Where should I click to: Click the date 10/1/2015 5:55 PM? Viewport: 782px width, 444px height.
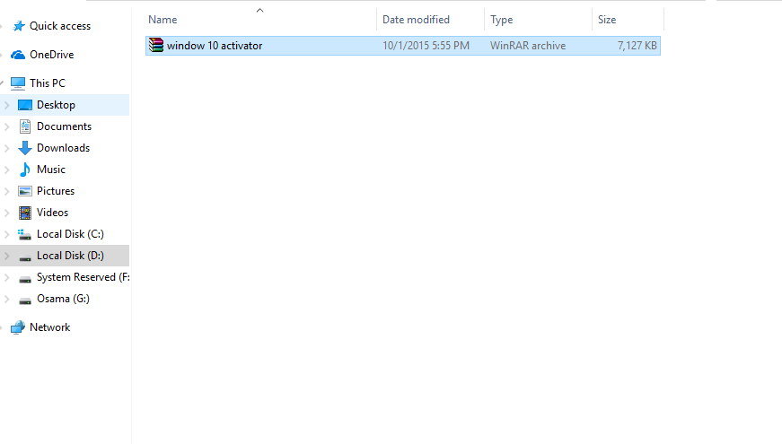[426, 46]
